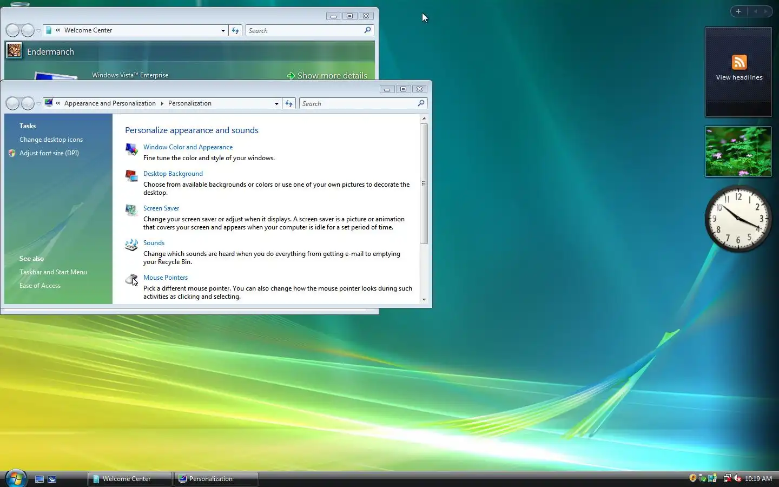This screenshot has width=779, height=487.
Task: Click the double chevron in Welcome Center address bar
Action: click(58, 30)
